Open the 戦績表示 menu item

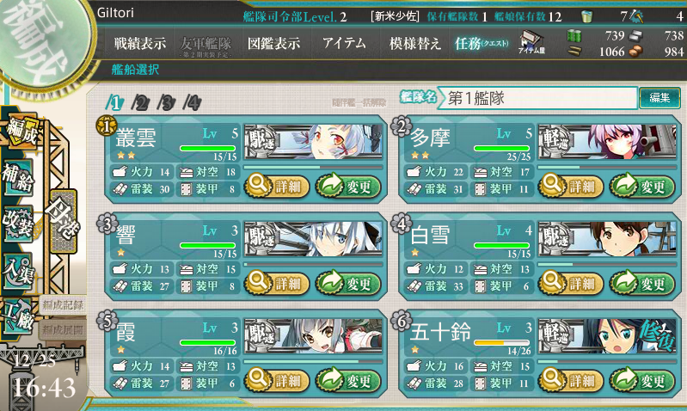(x=140, y=43)
